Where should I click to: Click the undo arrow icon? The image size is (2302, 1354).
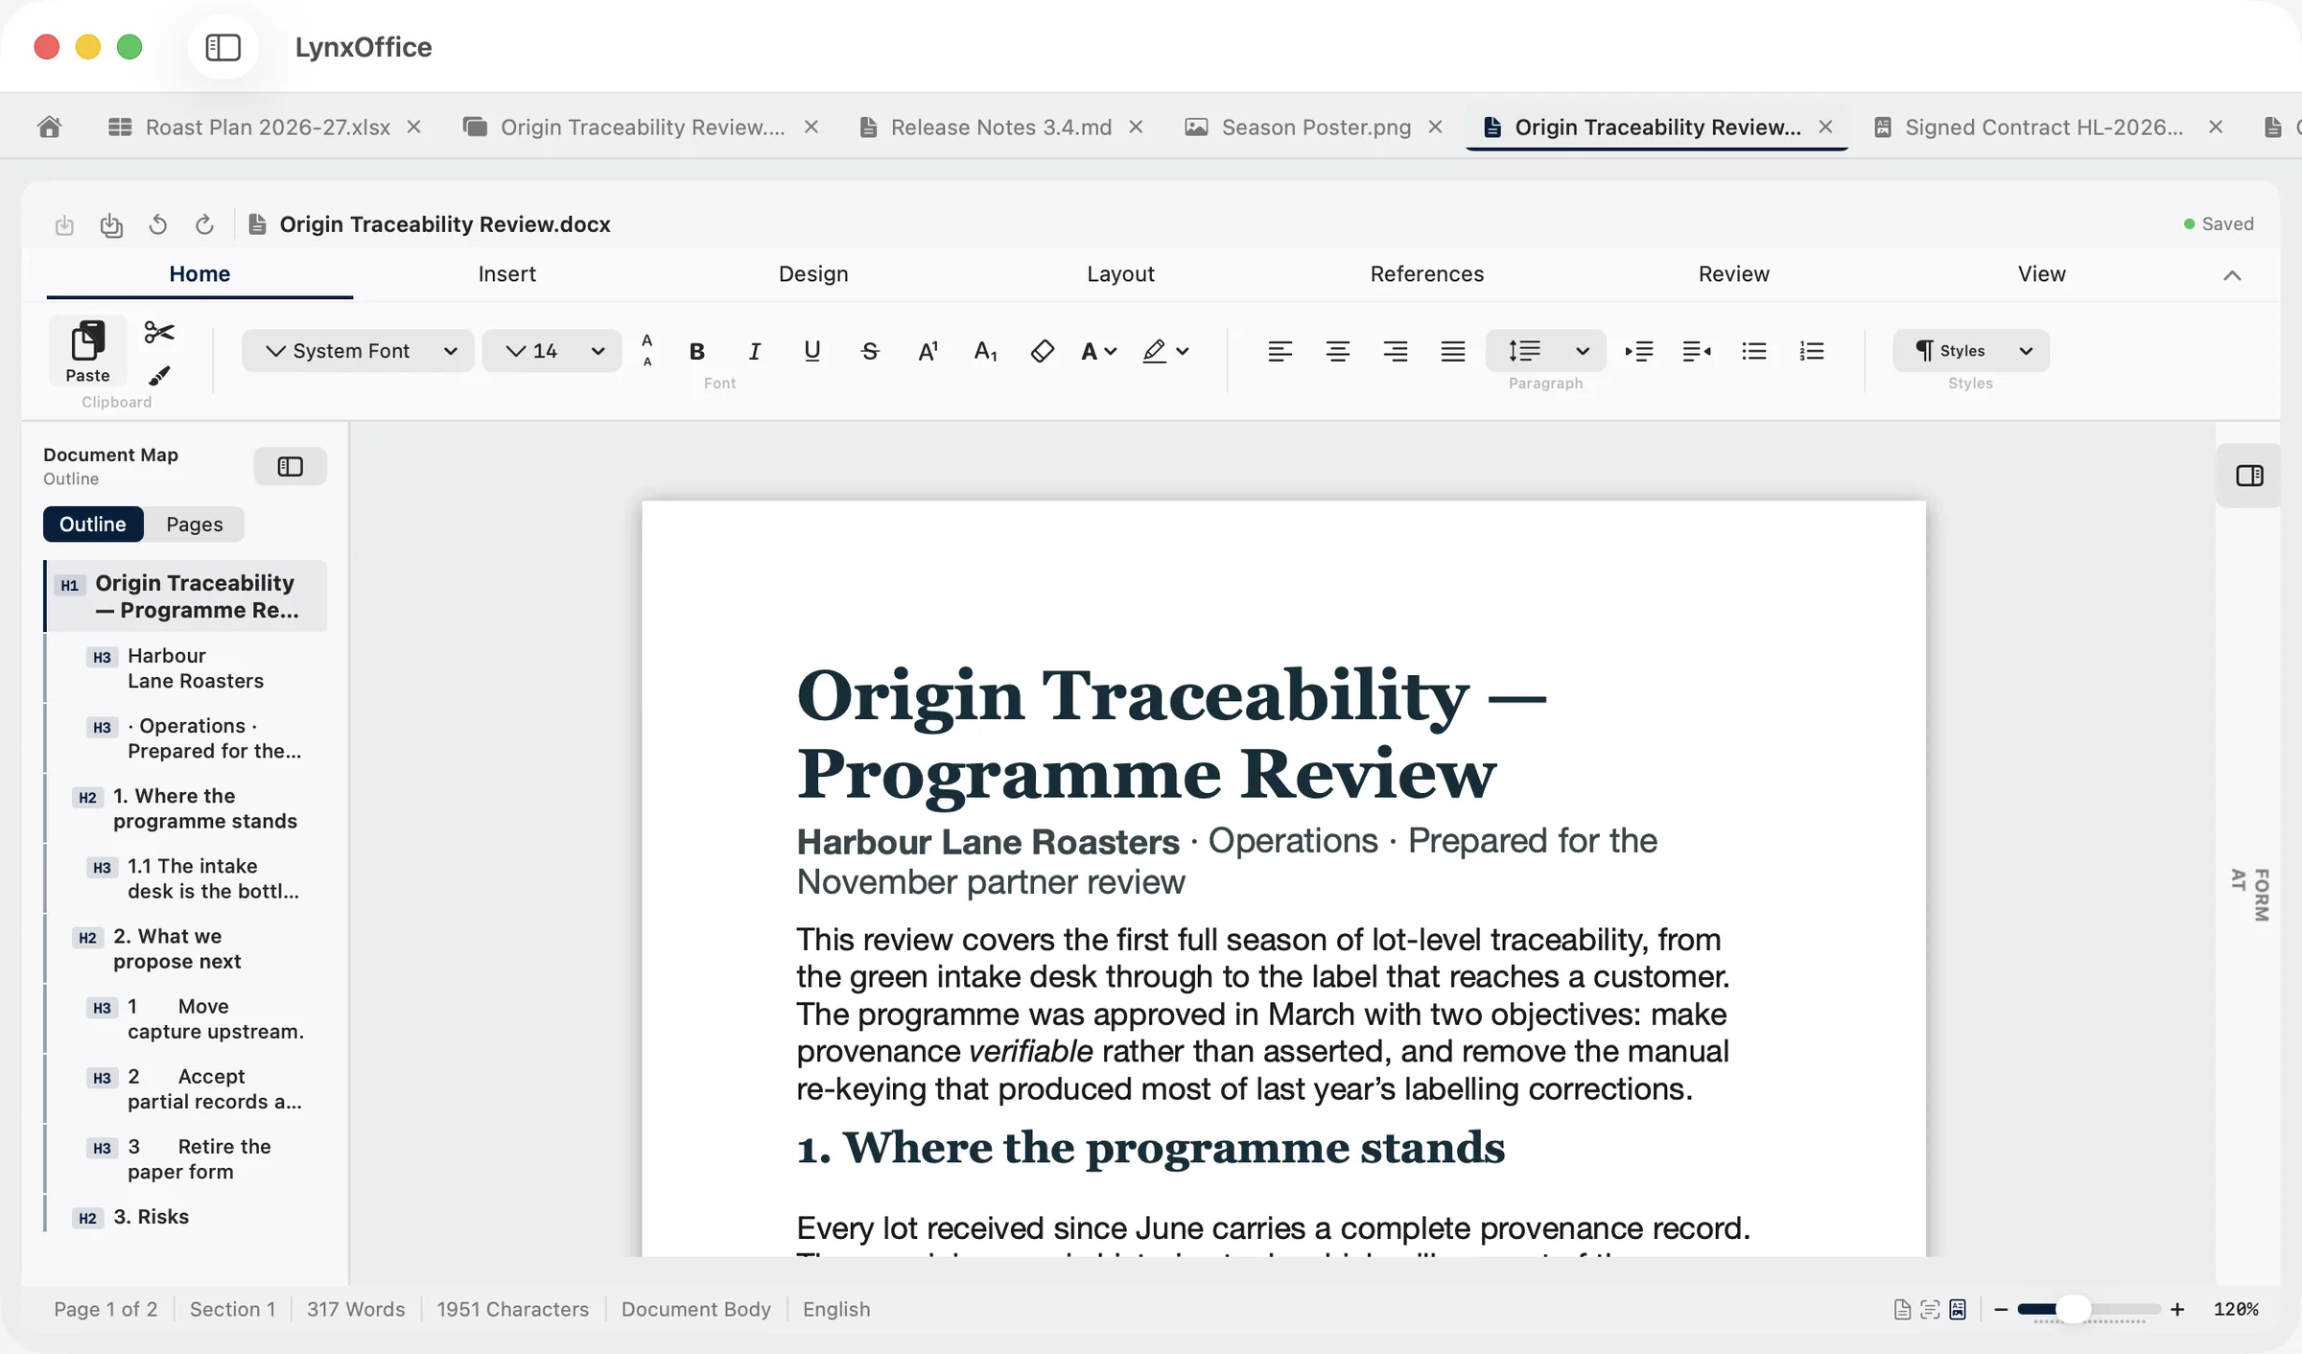(x=158, y=224)
